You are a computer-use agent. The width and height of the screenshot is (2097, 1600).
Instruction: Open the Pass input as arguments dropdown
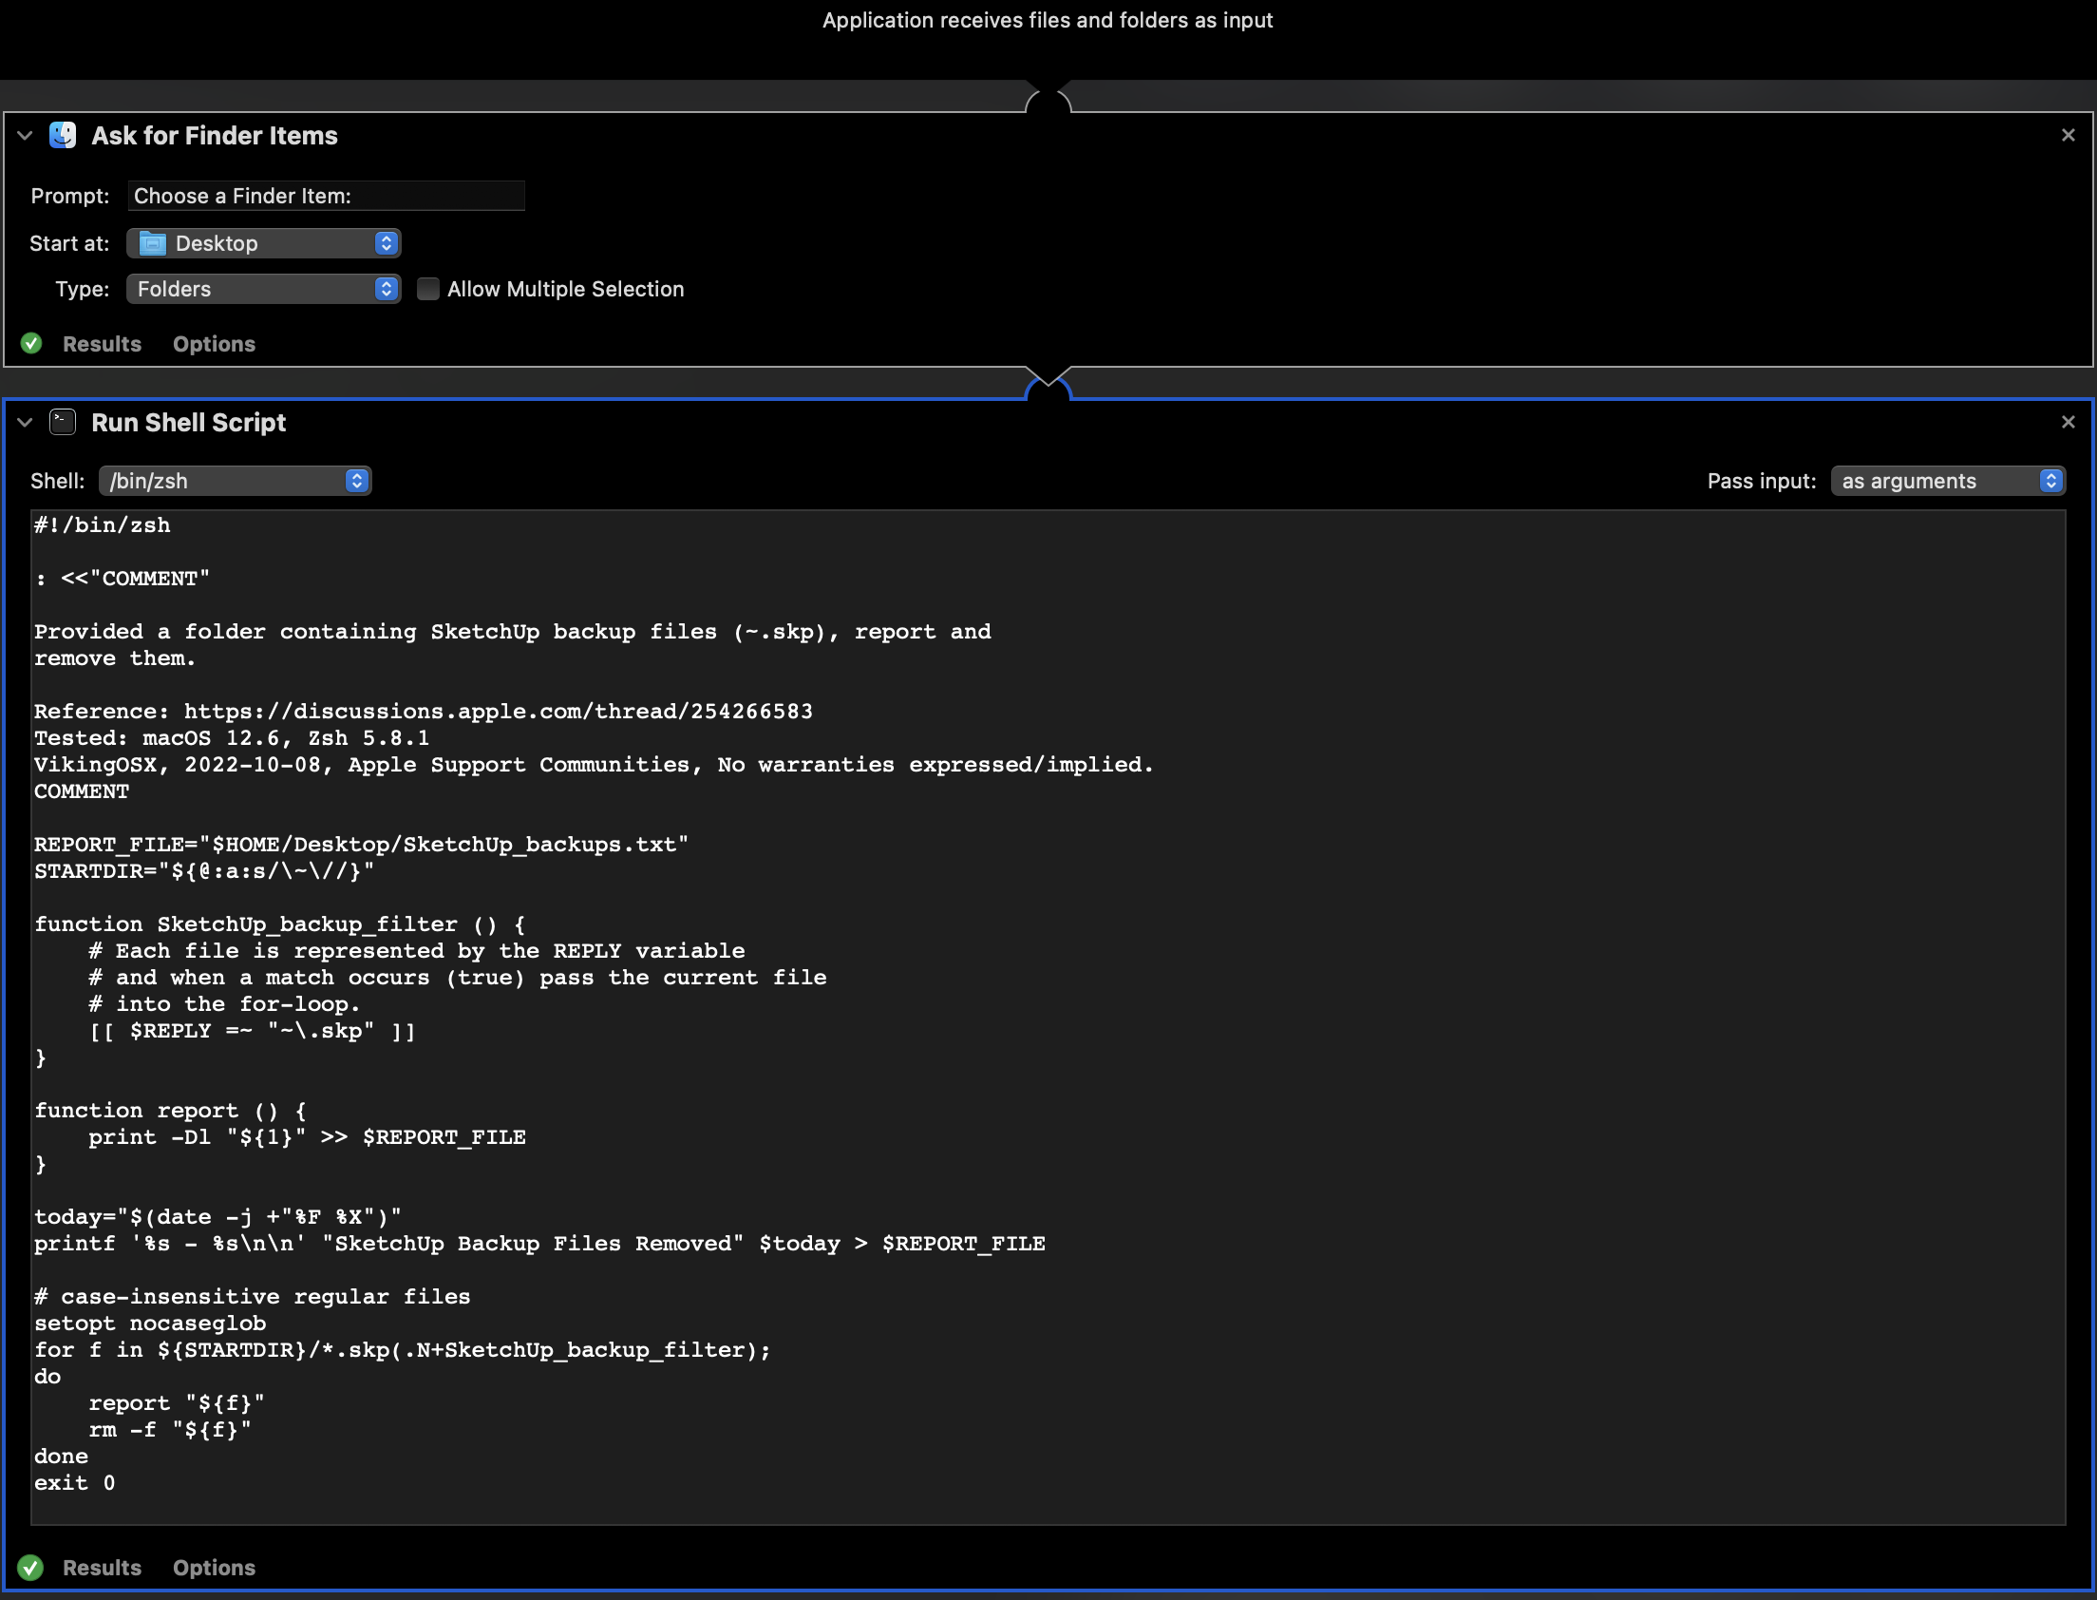coord(1947,481)
